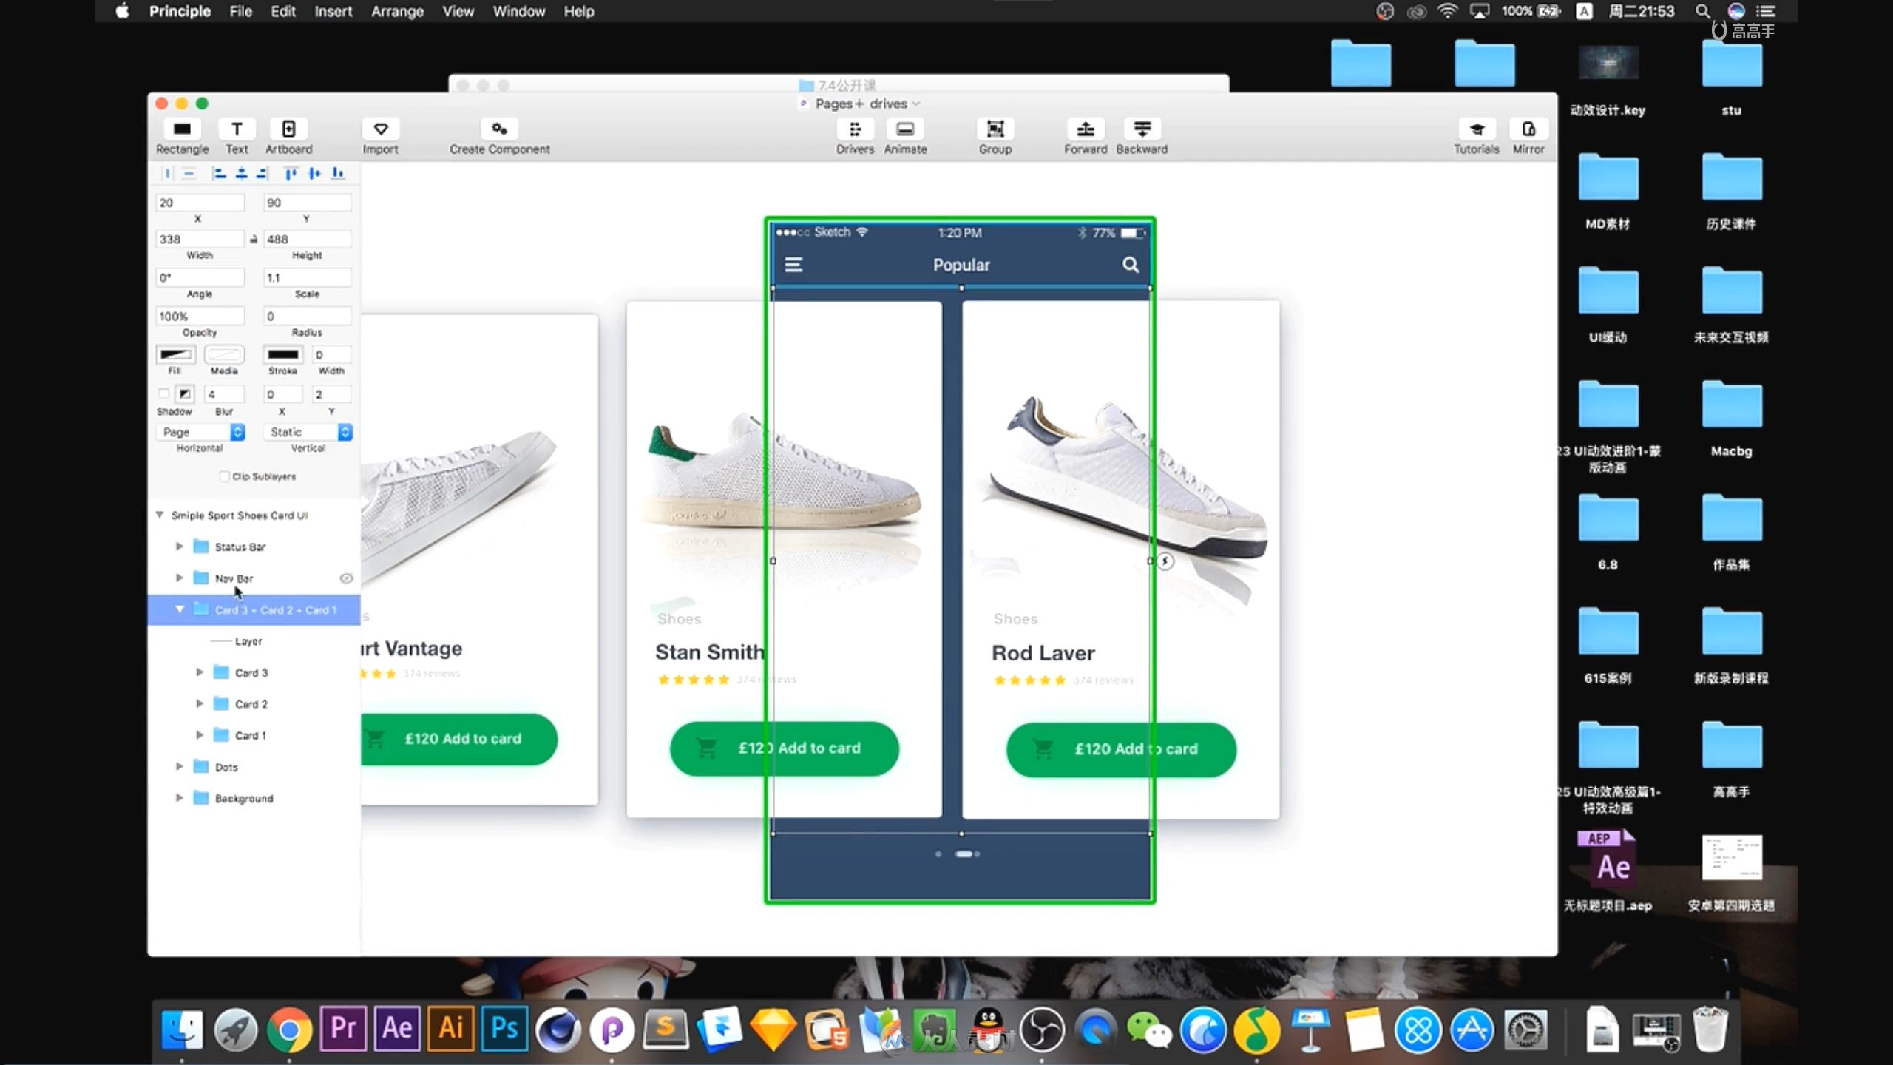Viewport: 1893px width, 1065px height.
Task: Click the Width field showing 338
Action: [x=200, y=239]
